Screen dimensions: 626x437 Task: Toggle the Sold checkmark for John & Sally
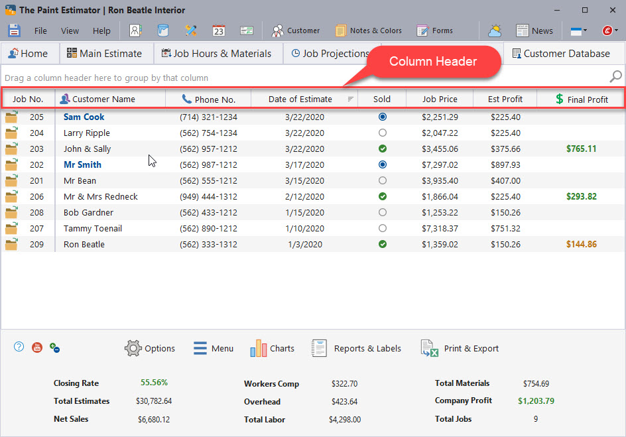pyautogui.click(x=382, y=149)
